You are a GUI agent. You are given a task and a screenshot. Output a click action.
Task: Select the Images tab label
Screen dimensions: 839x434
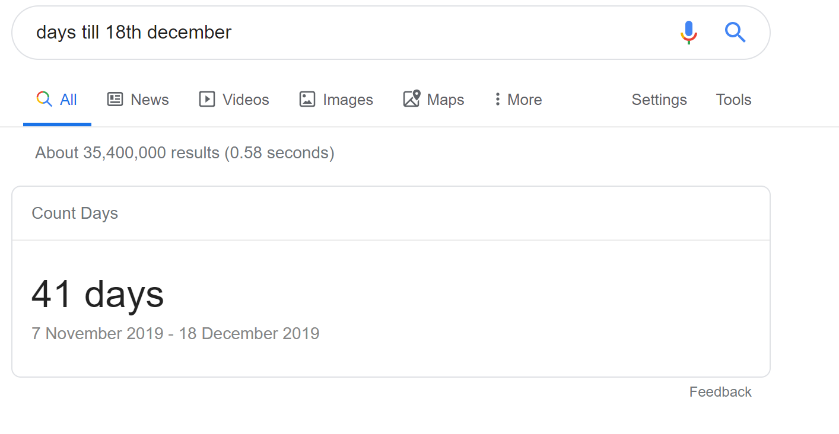point(348,100)
